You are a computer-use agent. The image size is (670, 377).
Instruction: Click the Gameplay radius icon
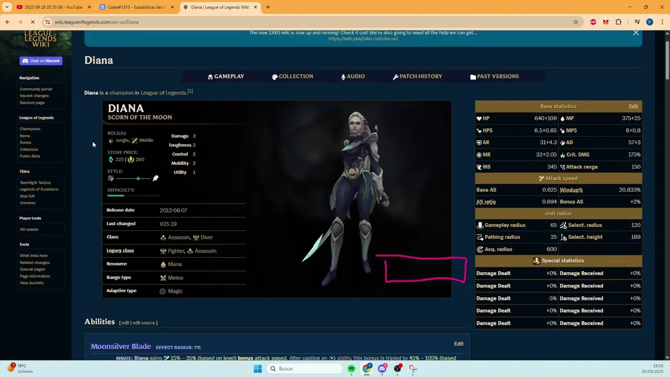pyautogui.click(x=480, y=225)
